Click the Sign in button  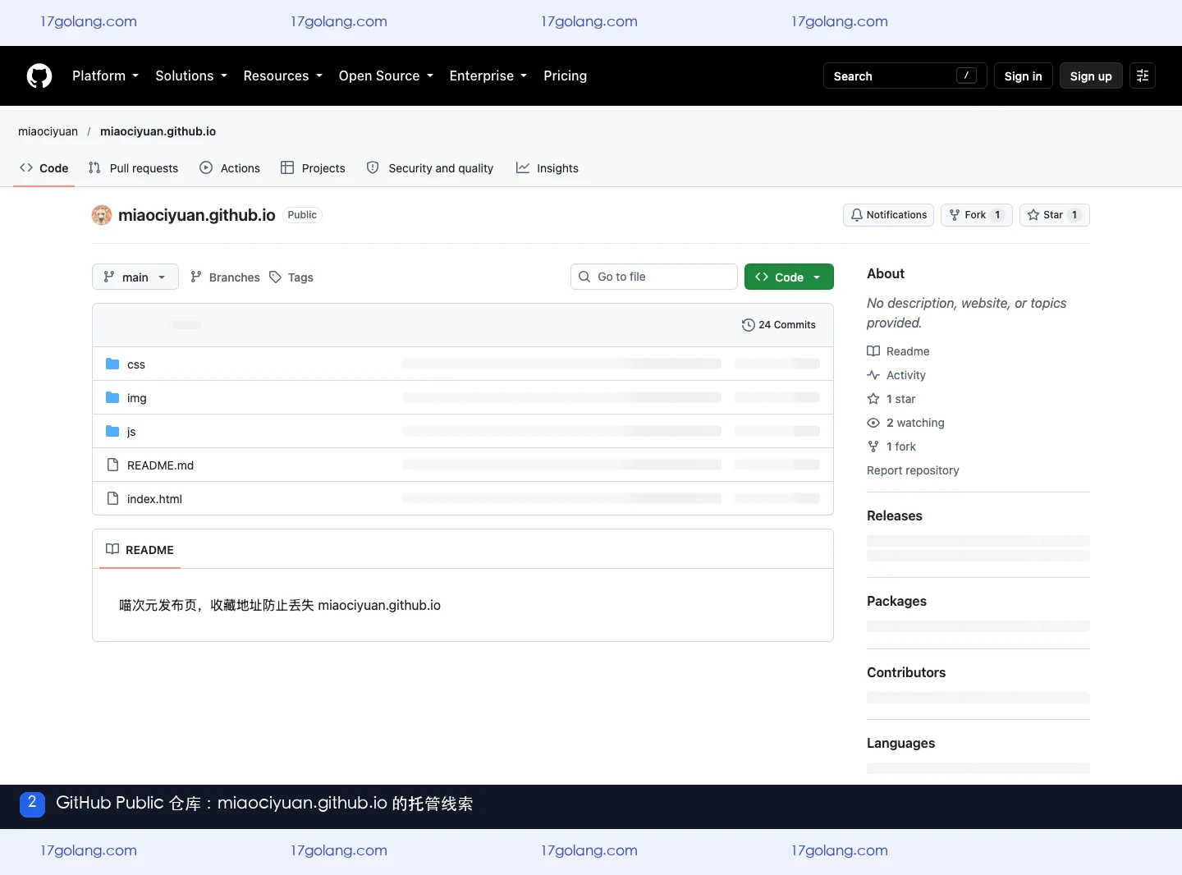click(1024, 76)
